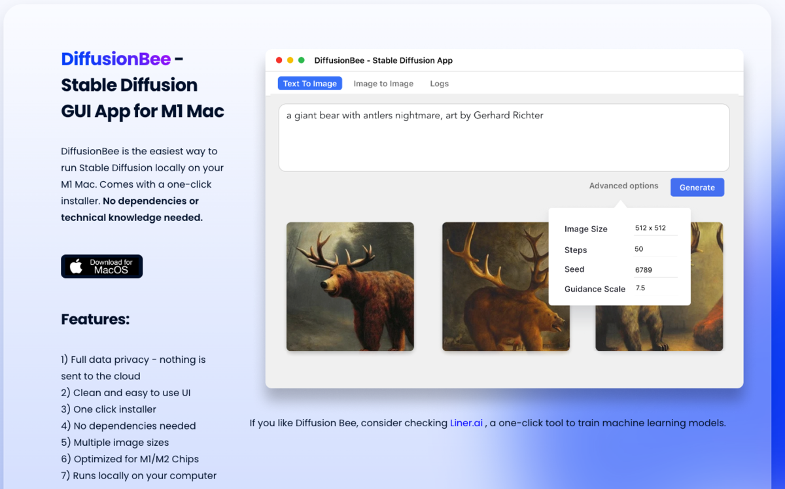Click the Generate button

coord(697,187)
